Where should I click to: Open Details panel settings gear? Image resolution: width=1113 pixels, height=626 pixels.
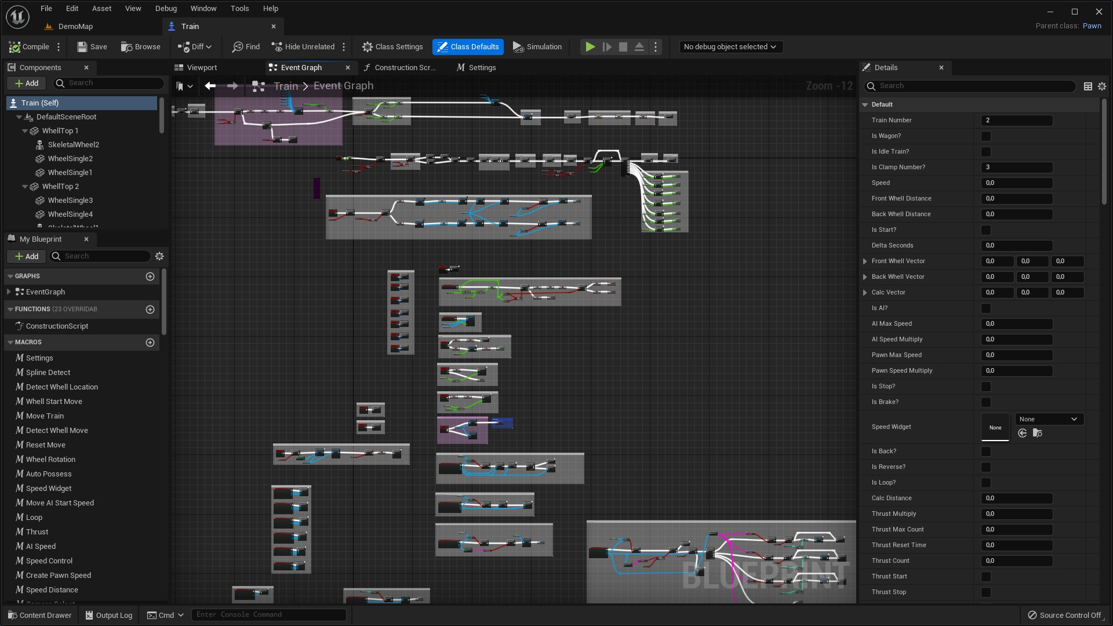1102,86
